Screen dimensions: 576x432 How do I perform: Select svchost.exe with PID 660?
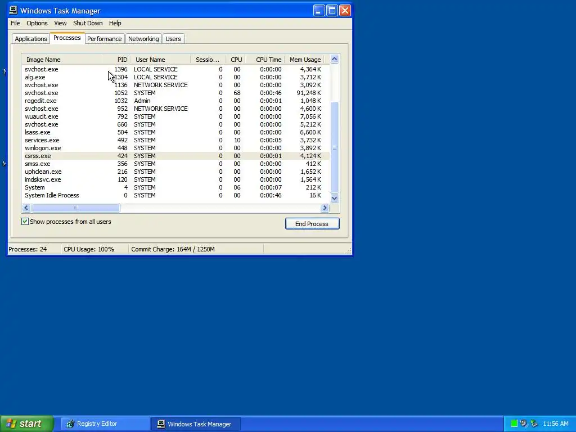pyautogui.click(x=175, y=124)
